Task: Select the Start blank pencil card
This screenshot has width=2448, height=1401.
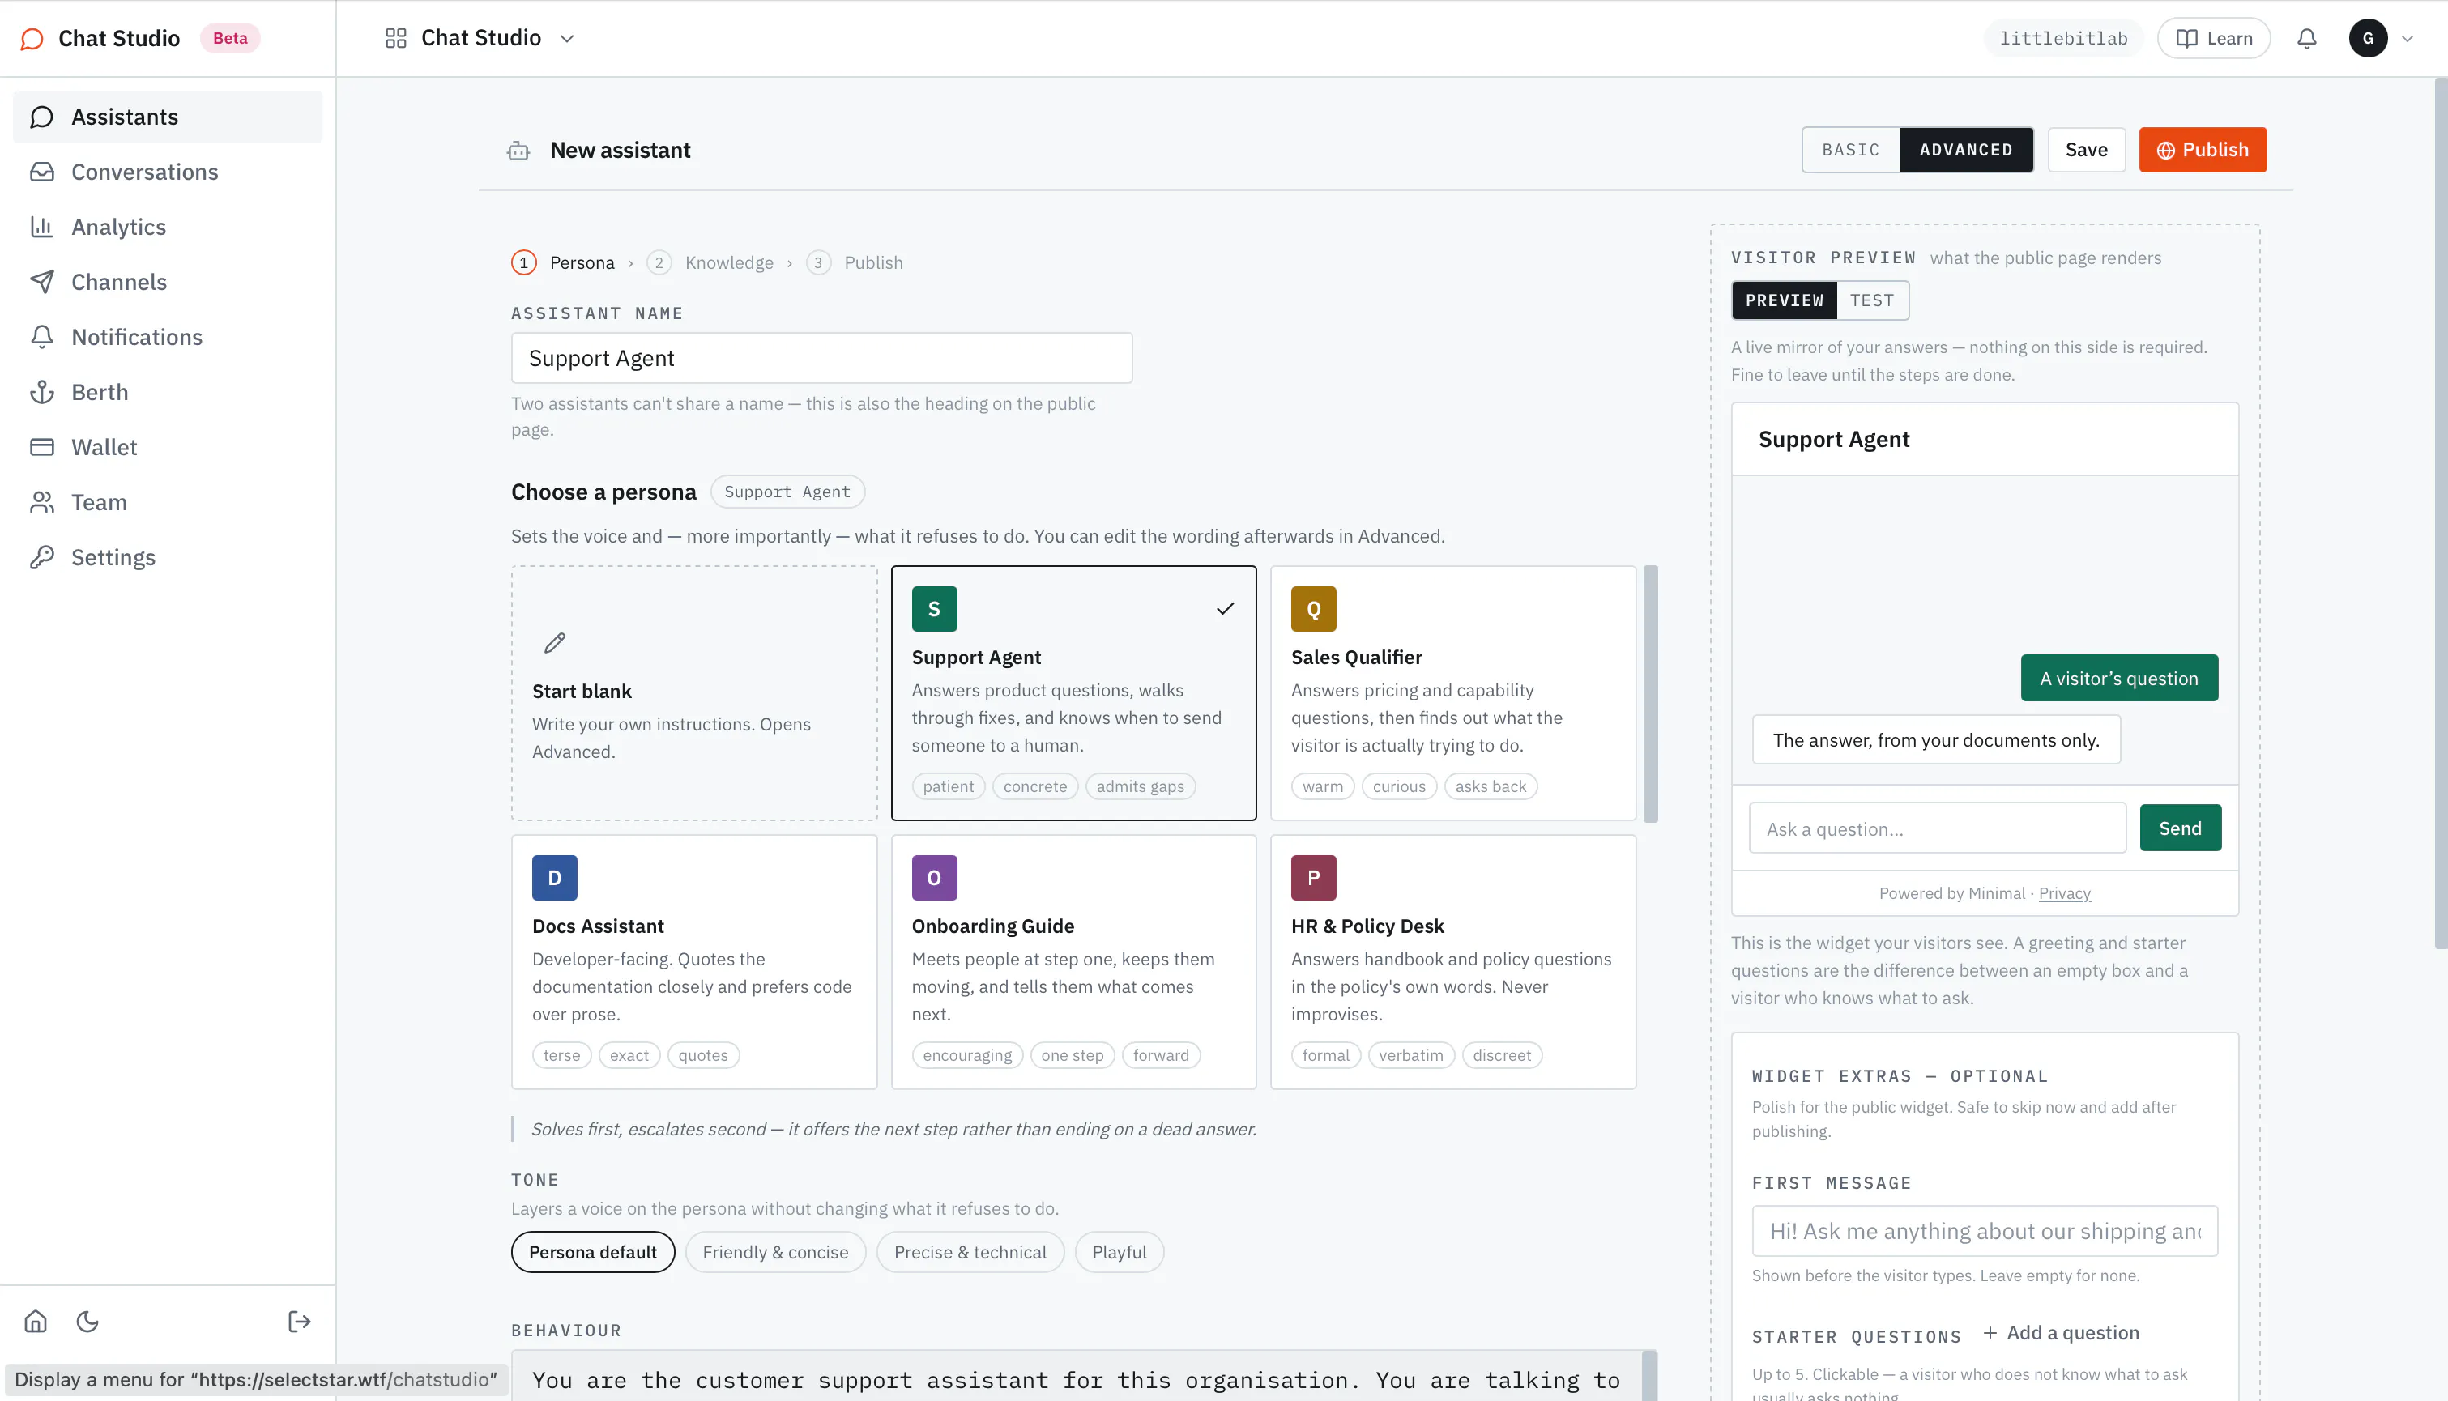Action: (x=693, y=692)
